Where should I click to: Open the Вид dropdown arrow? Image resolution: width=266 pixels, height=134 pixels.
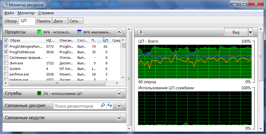coord(250,32)
